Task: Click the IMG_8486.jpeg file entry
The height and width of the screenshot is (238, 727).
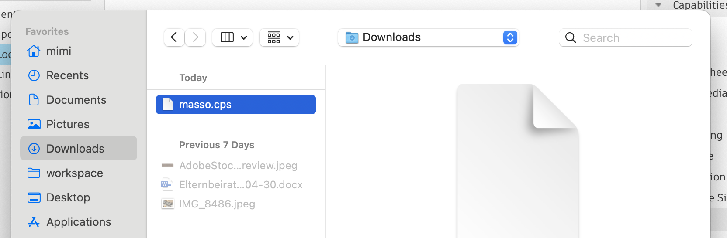Action: (217, 204)
